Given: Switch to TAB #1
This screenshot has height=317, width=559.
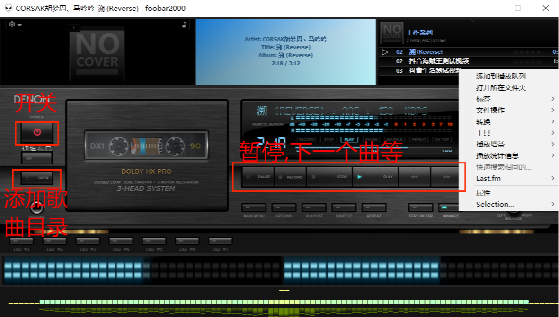Looking at the screenshot, I should (21, 241).
